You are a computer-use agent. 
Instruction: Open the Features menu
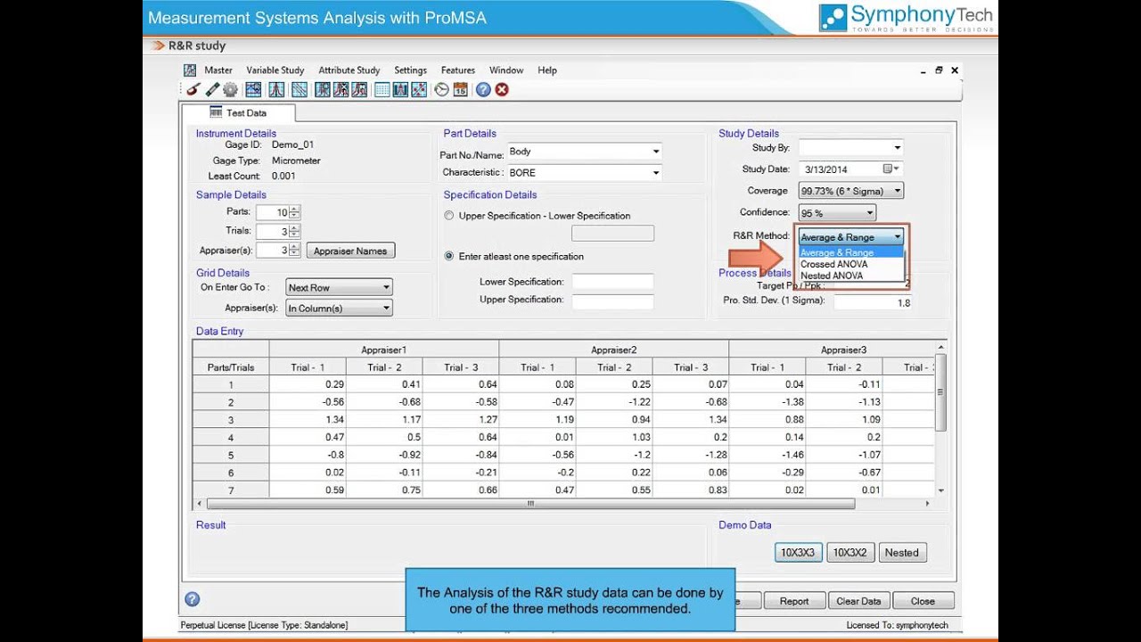point(458,70)
